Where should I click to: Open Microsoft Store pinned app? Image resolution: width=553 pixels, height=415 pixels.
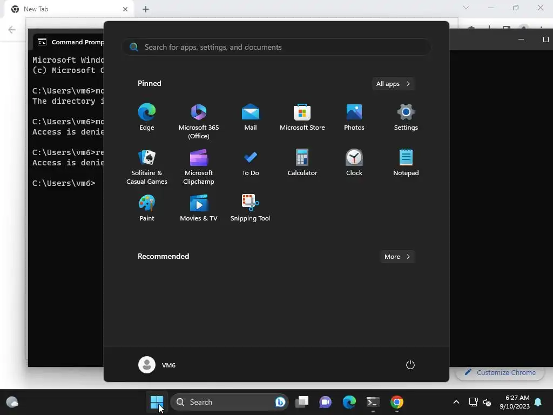(302, 117)
